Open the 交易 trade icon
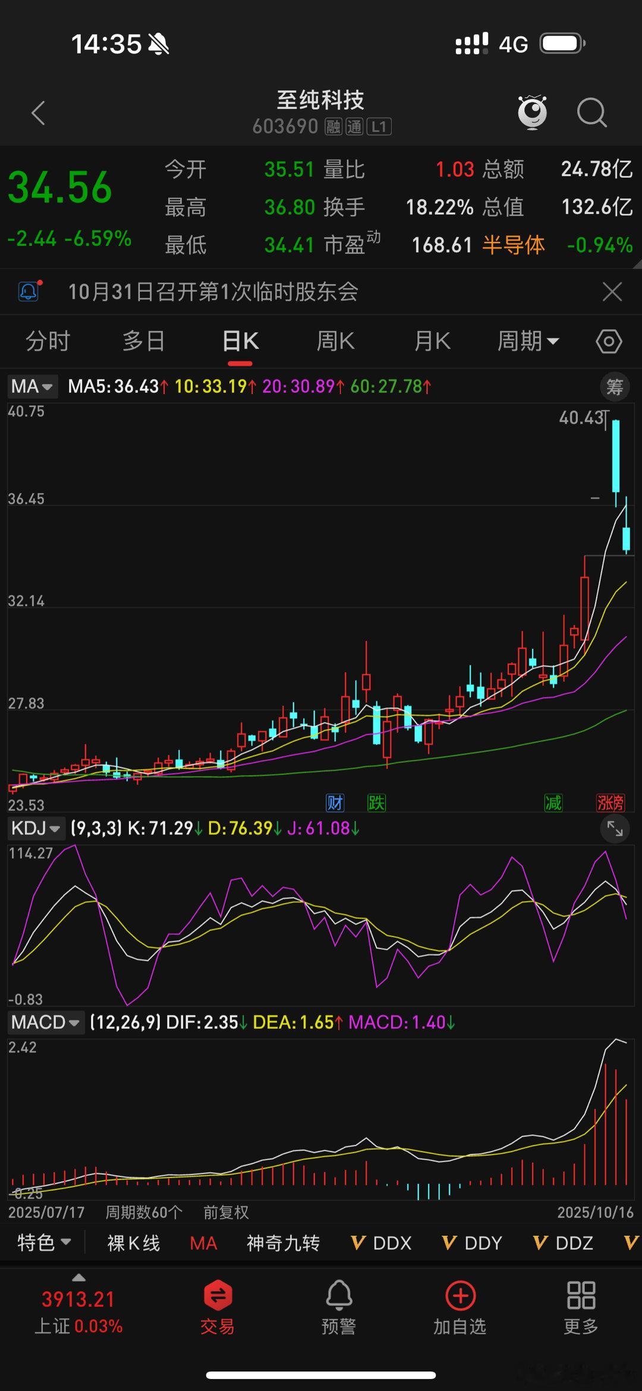 tap(218, 1296)
